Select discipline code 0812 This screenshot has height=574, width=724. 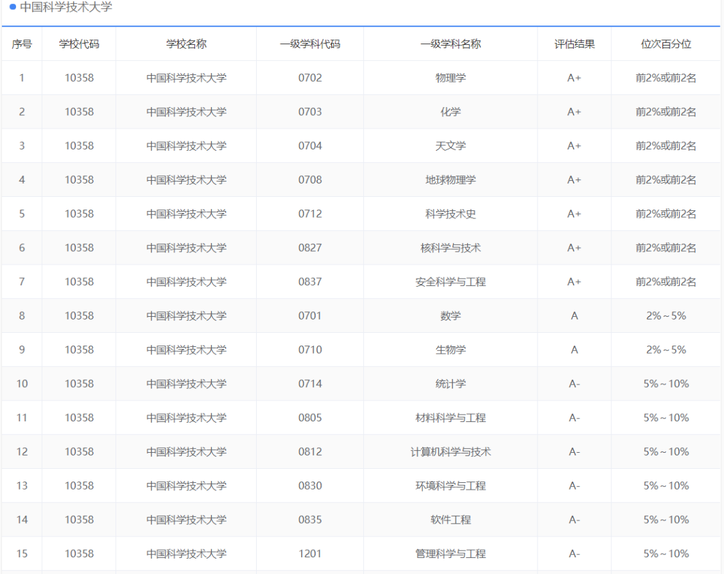click(x=310, y=451)
